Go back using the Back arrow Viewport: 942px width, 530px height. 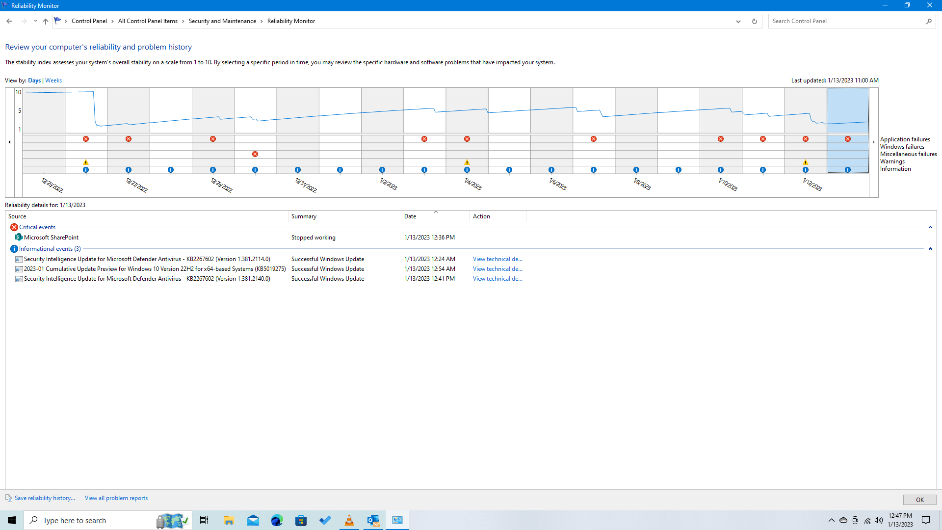point(9,21)
